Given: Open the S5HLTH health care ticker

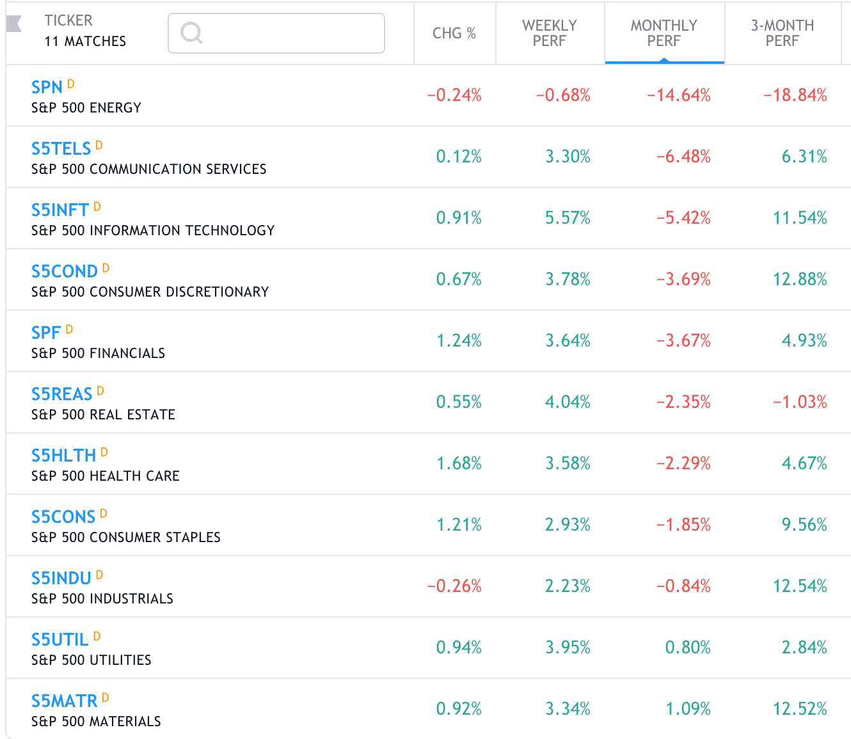Looking at the screenshot, I should [63, 456].
